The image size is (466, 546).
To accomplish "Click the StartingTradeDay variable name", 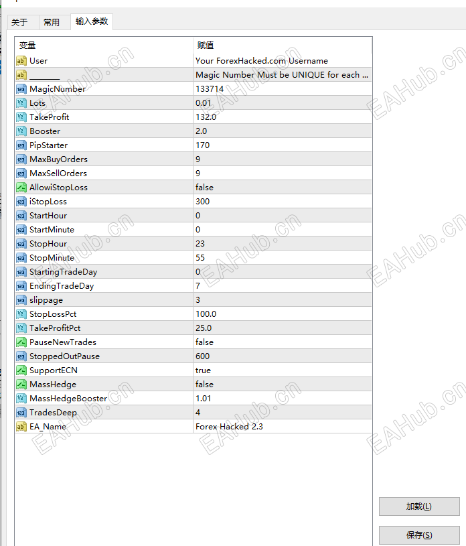I will point(64,272).
